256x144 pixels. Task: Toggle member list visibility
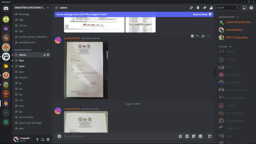[211, 8]
